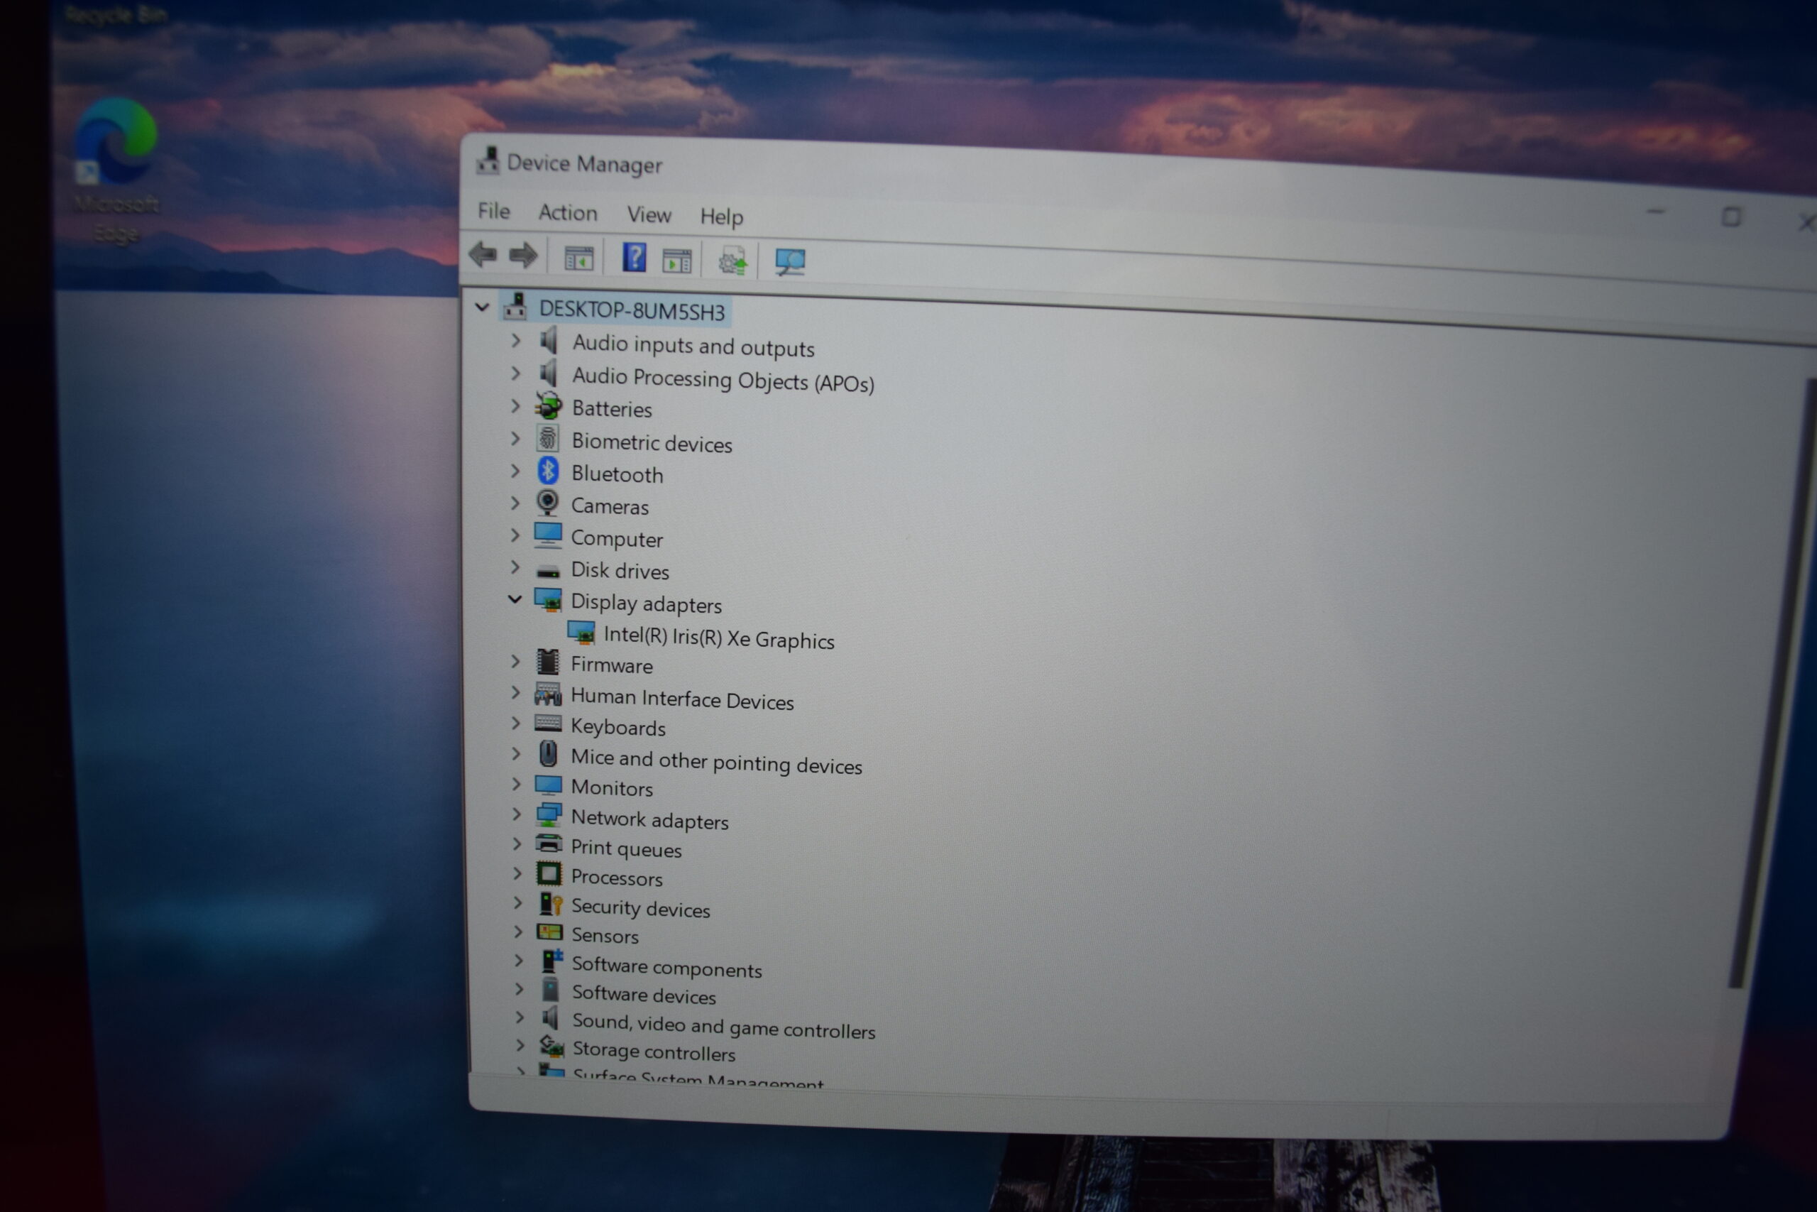
Task: Click the Forward arrow toolbar icon
Action: point(523,256)
